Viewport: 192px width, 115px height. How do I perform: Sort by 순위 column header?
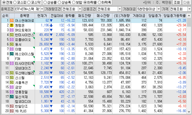tap(5, 16)
